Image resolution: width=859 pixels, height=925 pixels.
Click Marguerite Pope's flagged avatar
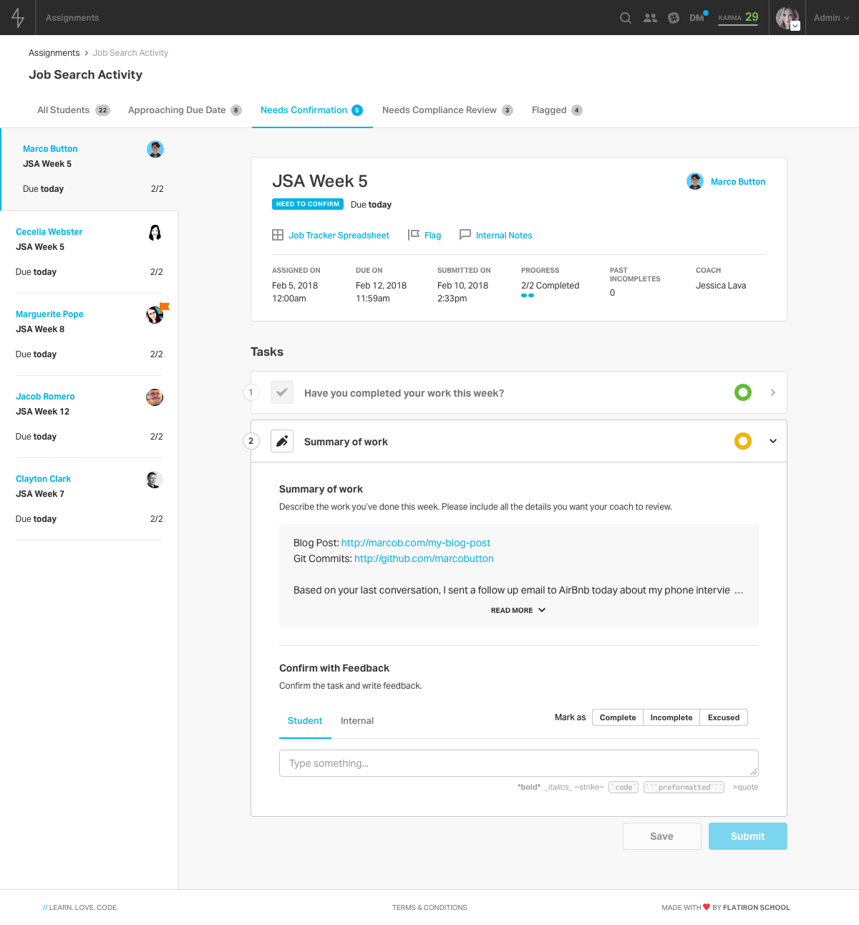coord(155,314)
